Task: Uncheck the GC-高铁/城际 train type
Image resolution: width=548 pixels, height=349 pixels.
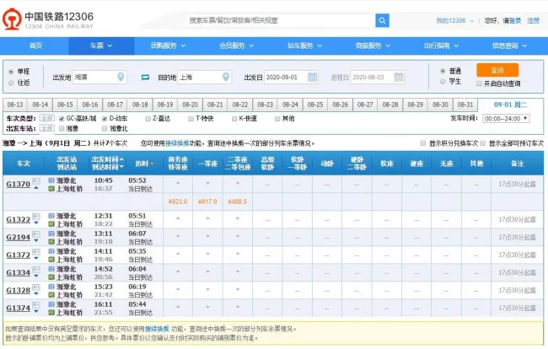Action: tap(62, 119)
